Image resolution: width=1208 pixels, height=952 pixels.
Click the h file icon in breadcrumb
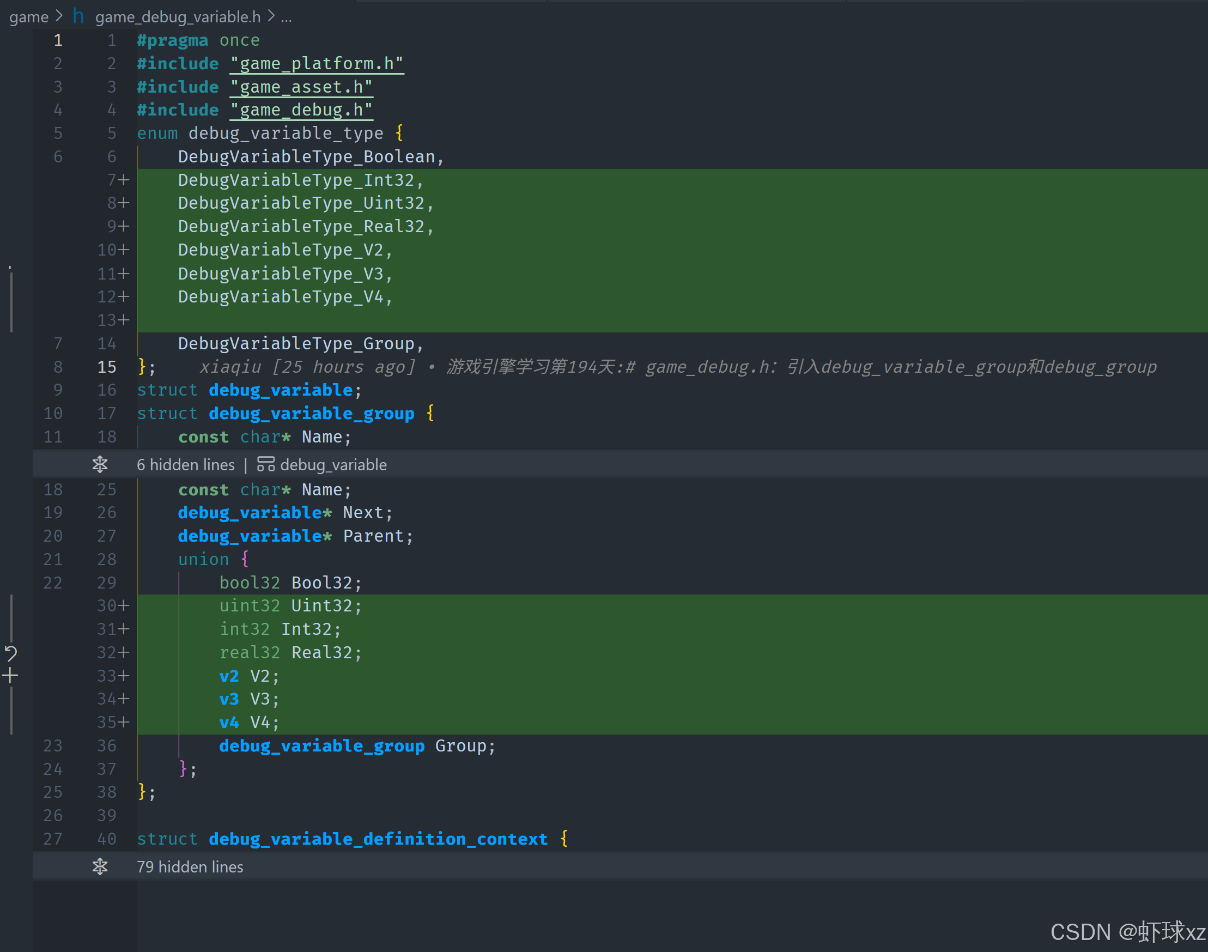(78, 17)
